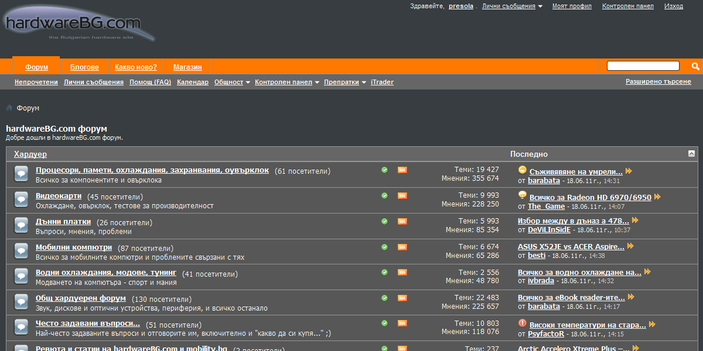Open RSS feed icon for Общ хардуерен форум
This screenshot has width=703, height=351.
[x=402, y=298]
